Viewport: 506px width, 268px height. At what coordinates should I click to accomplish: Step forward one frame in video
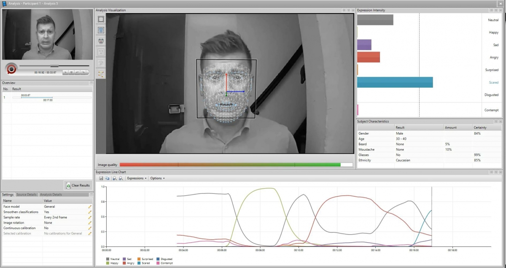83,73
